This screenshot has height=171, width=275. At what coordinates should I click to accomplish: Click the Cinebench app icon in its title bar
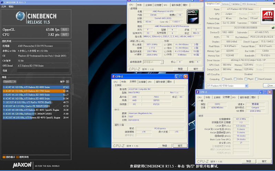point(2,2)
